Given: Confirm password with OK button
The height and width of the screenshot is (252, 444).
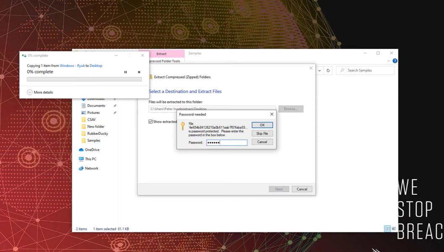Looking at the screenshot, I should [x=262, y=125].
